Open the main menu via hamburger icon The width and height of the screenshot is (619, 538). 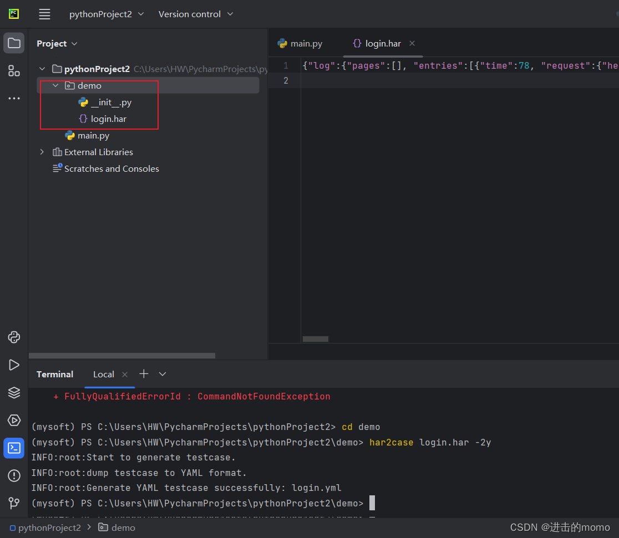[44, 14]
